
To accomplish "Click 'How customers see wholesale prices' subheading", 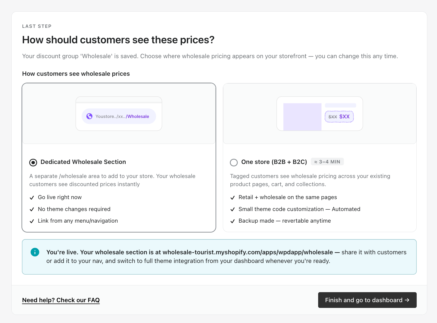I will 76,74.
